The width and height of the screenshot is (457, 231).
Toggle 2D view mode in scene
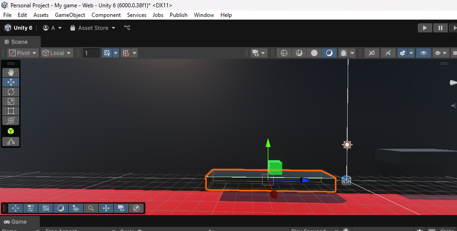coord(371,53)
